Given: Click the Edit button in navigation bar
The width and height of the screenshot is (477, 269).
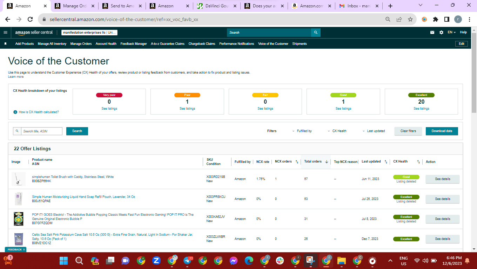Looking at the screenshot, I should 462,44.
